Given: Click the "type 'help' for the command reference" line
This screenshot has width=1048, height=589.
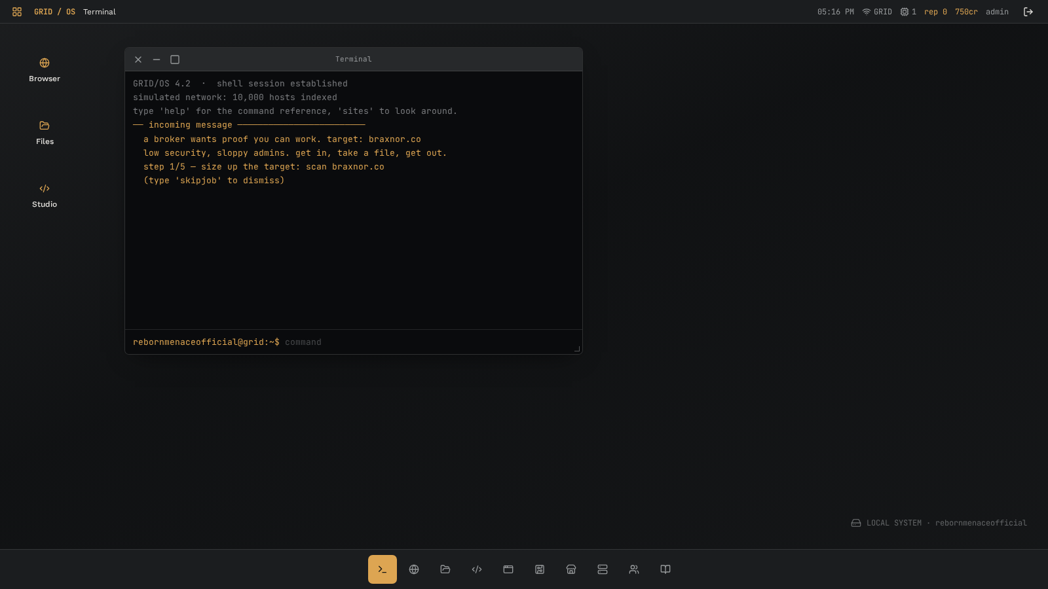Looking at the screenshot, I should [x=295, y=111].
